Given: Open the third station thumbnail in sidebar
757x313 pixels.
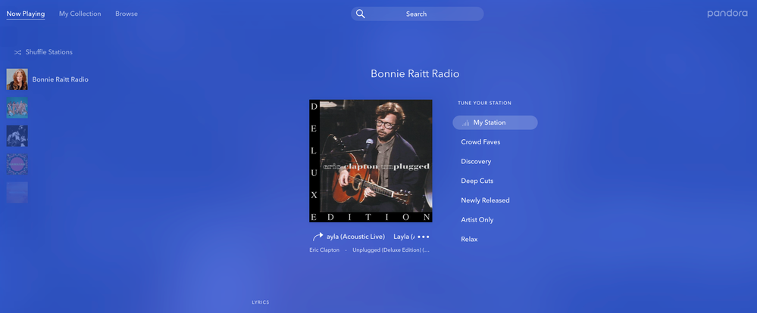Looking at the screenshot, I should pyautogui.click(x=17, y=135).
